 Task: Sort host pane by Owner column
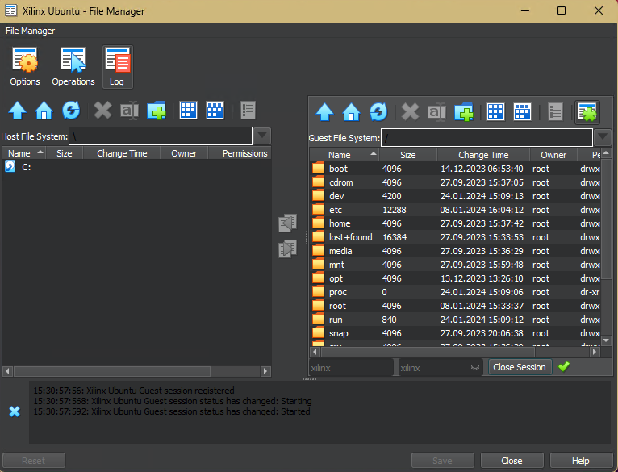click(x=184, y=153)
